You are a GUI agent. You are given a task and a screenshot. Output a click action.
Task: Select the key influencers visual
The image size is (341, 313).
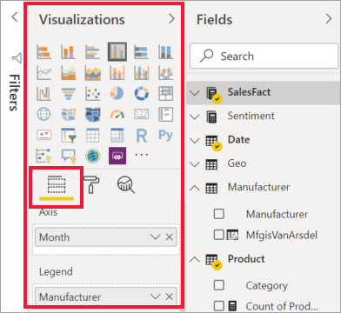(44, 156)
